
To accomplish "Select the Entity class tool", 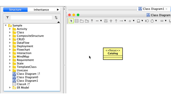I will pyautogui.click(x=138, y=21).
